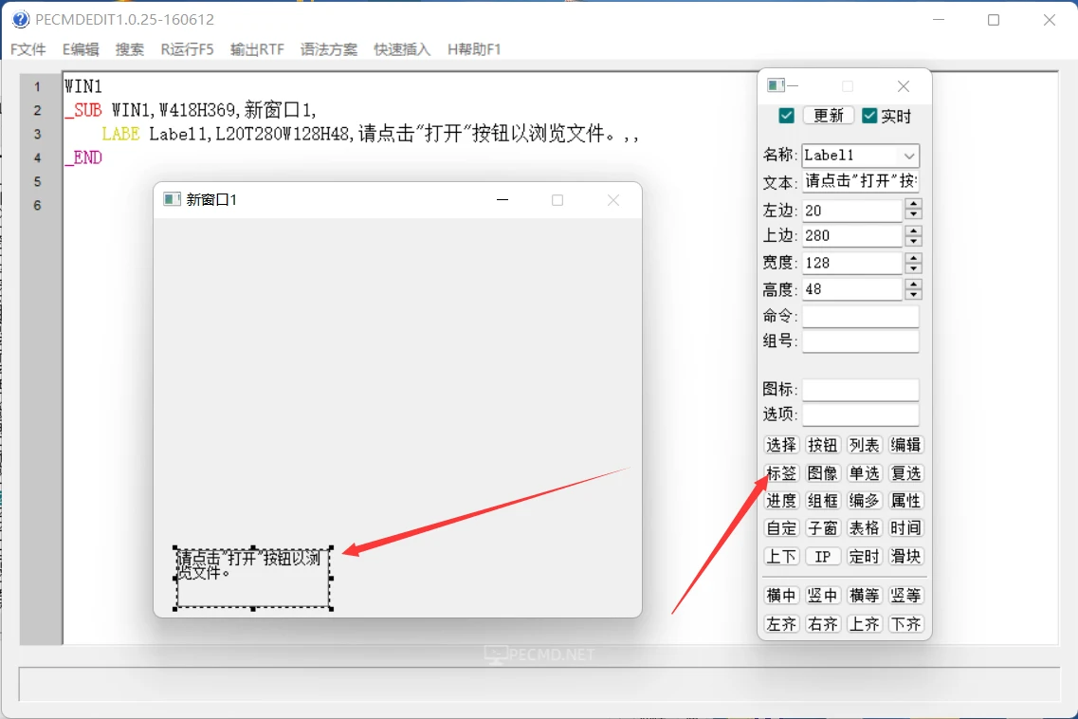
Task: Click the 高度 value field
Action: pyautogui.click(x=852, y=289)
